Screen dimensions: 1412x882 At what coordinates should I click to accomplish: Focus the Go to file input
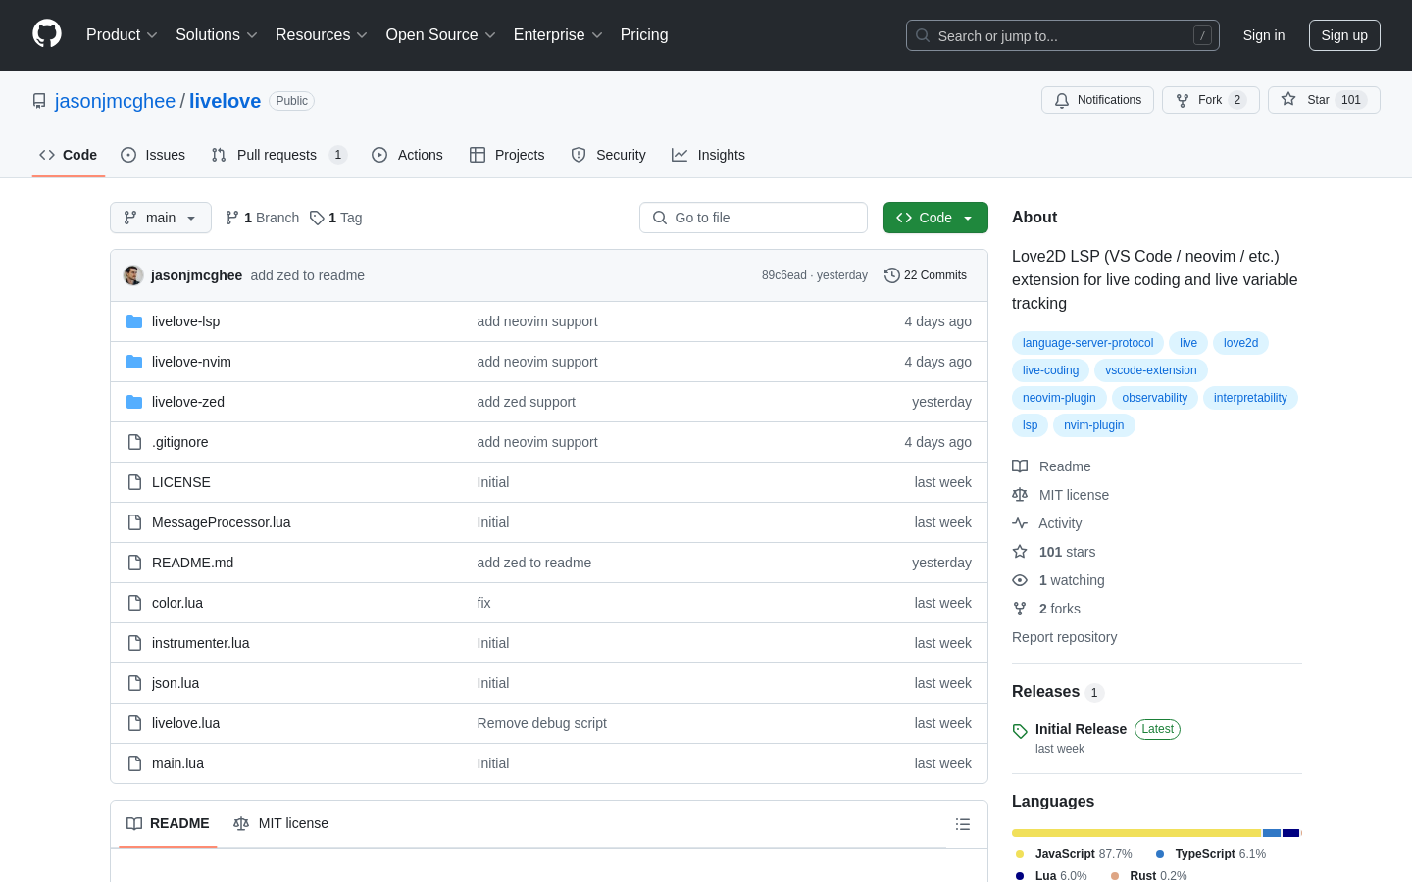(x=753, y=218)
